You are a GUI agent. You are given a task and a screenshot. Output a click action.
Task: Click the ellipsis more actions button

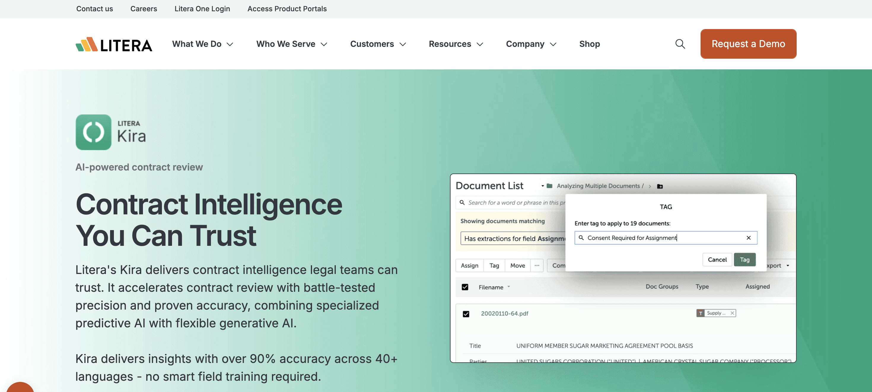coord(537,265)
